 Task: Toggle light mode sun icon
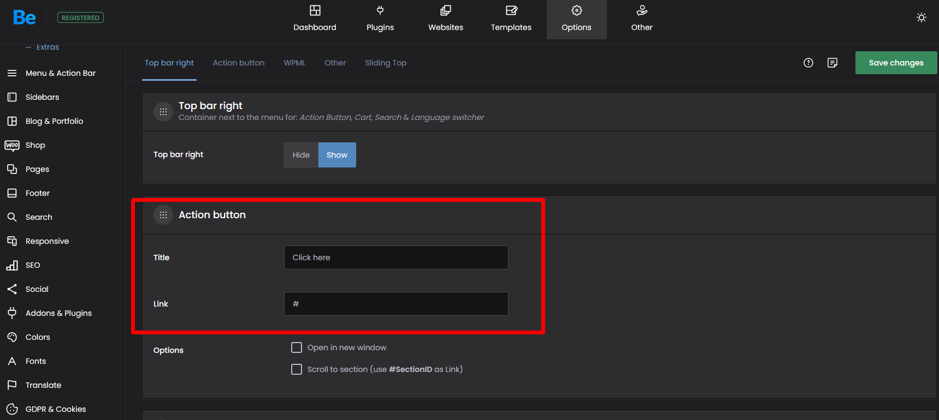pyautogui.click(x=922, y=17)
